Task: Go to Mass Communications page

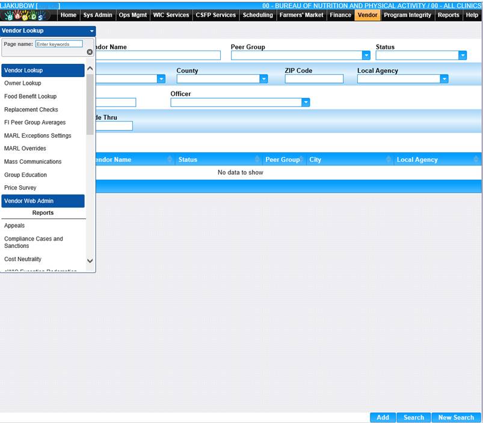Action: tap(43, 162)
